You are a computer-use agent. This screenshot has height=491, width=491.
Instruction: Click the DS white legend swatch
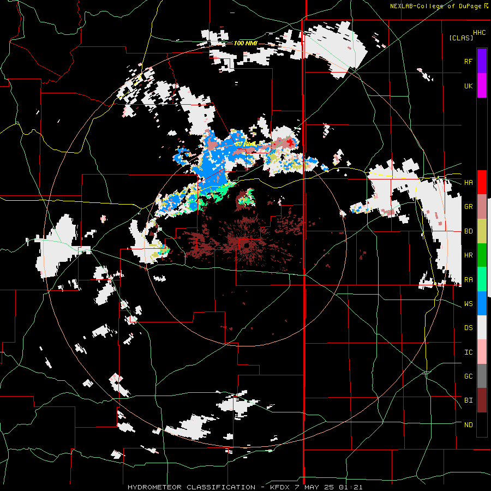(x=482, y=327)
